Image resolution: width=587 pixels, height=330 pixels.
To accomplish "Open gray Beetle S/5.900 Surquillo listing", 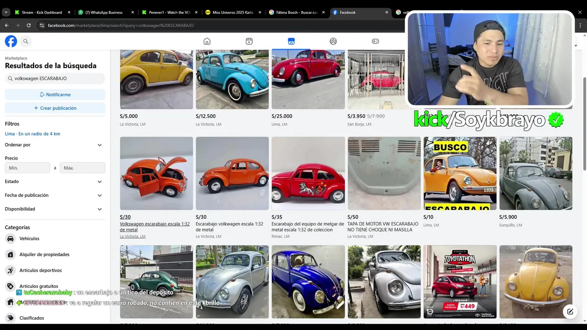I will pos(536,173).
